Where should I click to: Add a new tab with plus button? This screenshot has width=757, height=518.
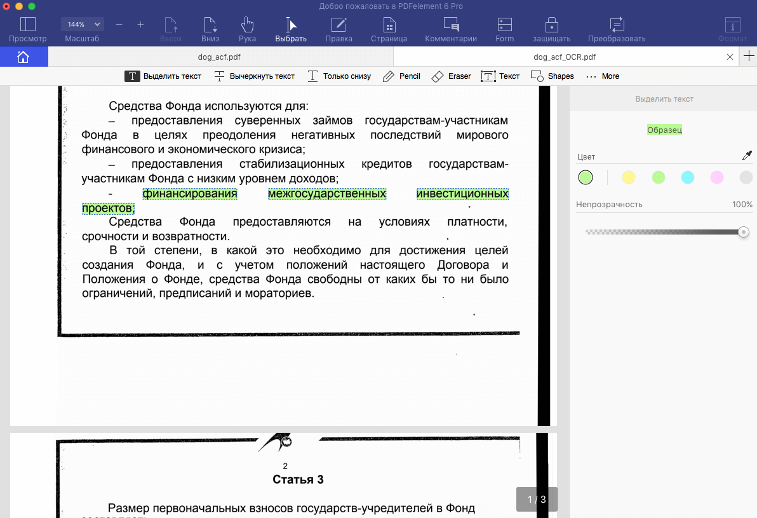(x=749, y=56)
